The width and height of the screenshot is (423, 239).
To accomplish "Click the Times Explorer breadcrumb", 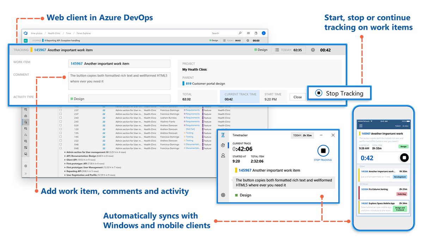I will [84, 33].
